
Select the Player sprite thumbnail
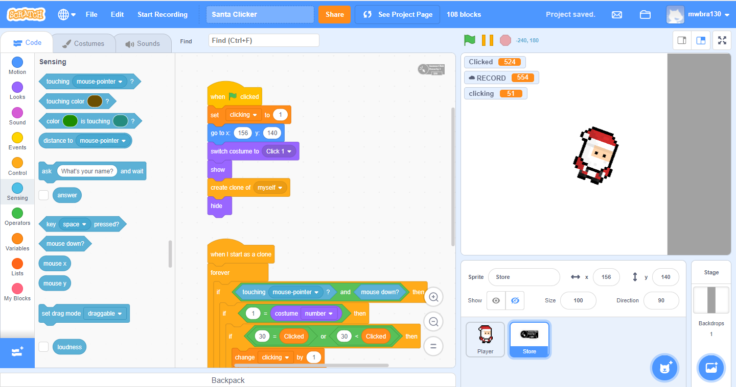pyautogui.click(x=485, y=340)
